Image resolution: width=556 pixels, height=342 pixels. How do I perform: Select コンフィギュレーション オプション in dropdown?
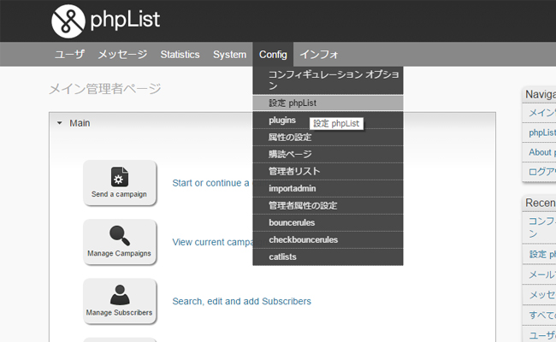(x=328, y=80)
